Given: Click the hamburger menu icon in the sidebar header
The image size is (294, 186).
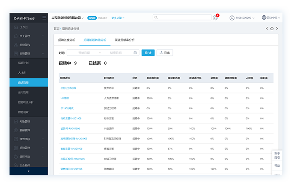Looking at the screenshot, I should click(44, 18).
